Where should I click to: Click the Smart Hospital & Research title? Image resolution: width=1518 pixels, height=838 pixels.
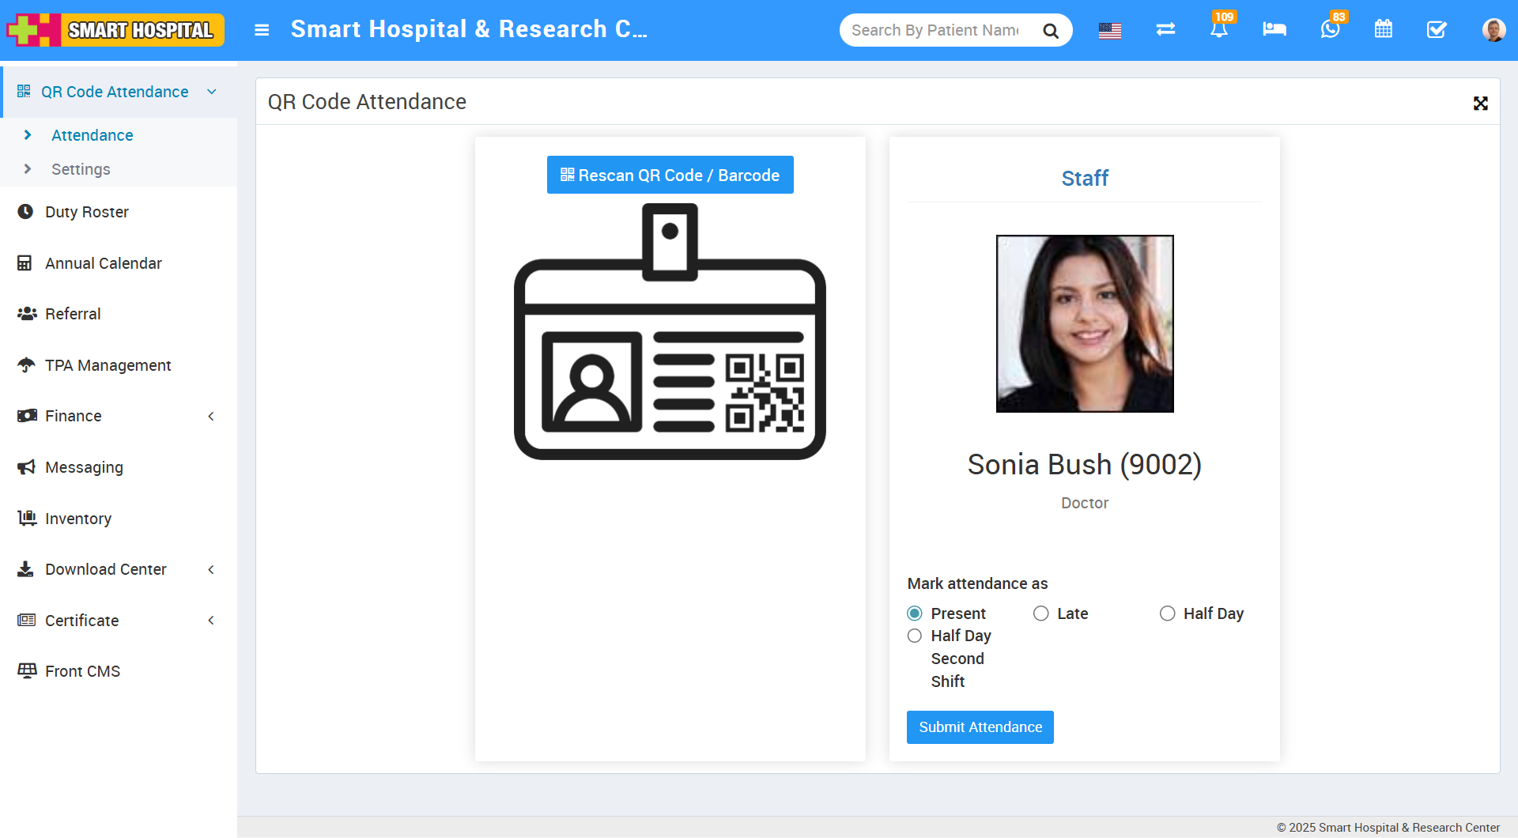coord(470,29)
